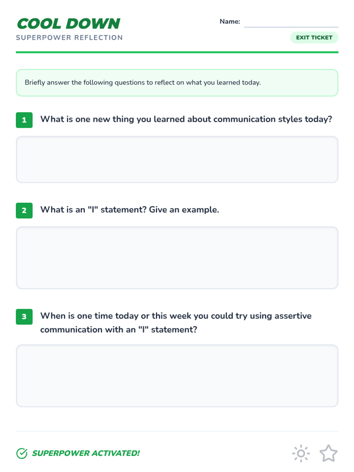
Task: Click the communication styles question text
Action: pyautogui.click(x=186, y=119)
